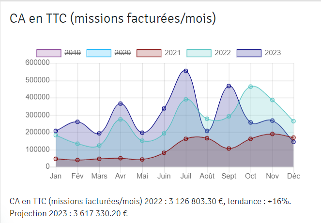Click the 2022 July data point
The width and height of the screenshot is (321, 223).
[185, 100]
